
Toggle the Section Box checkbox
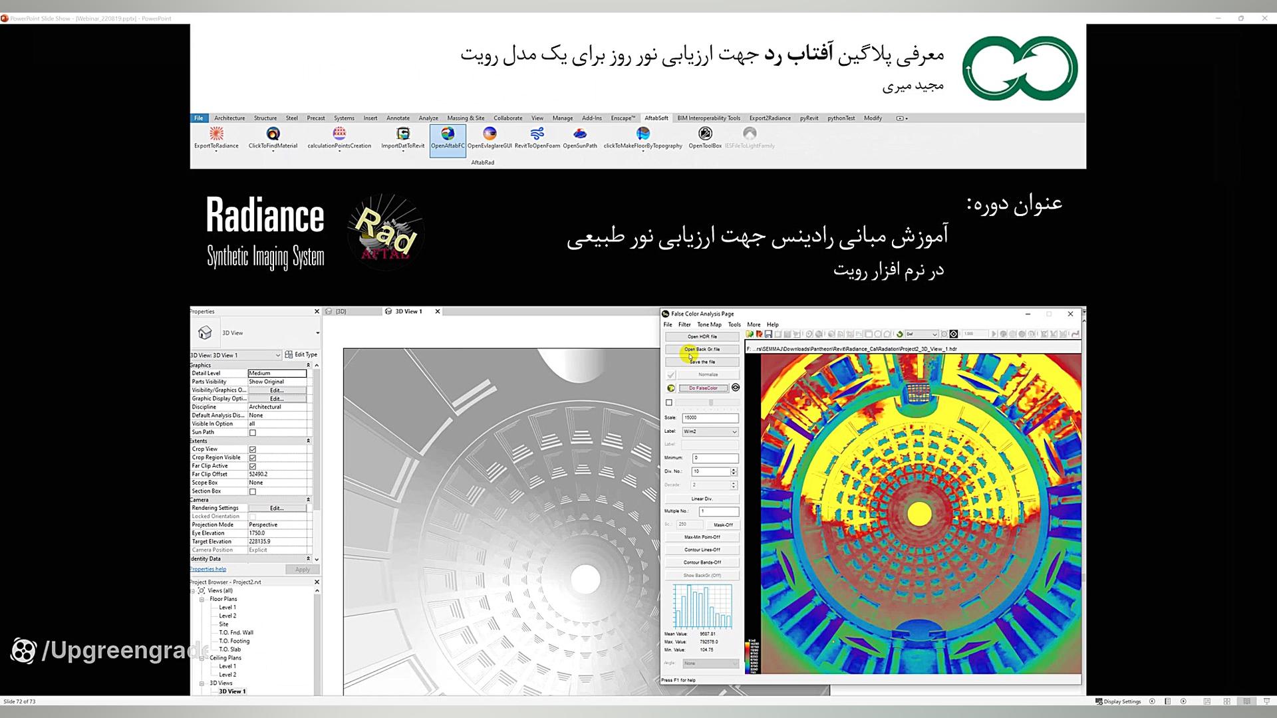click(253, 492)
